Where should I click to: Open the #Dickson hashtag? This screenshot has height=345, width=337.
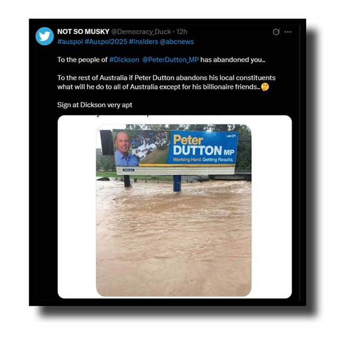[124, 60]
